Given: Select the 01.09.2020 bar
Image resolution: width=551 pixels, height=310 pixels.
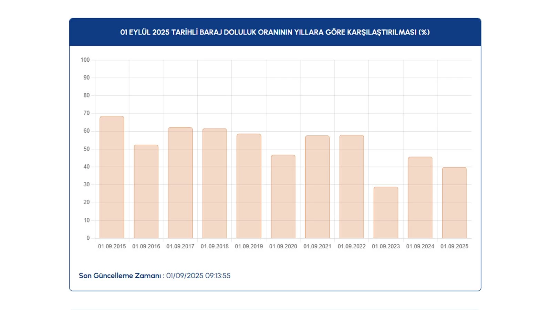Looking at the screenshot, I should pos(283,196).
